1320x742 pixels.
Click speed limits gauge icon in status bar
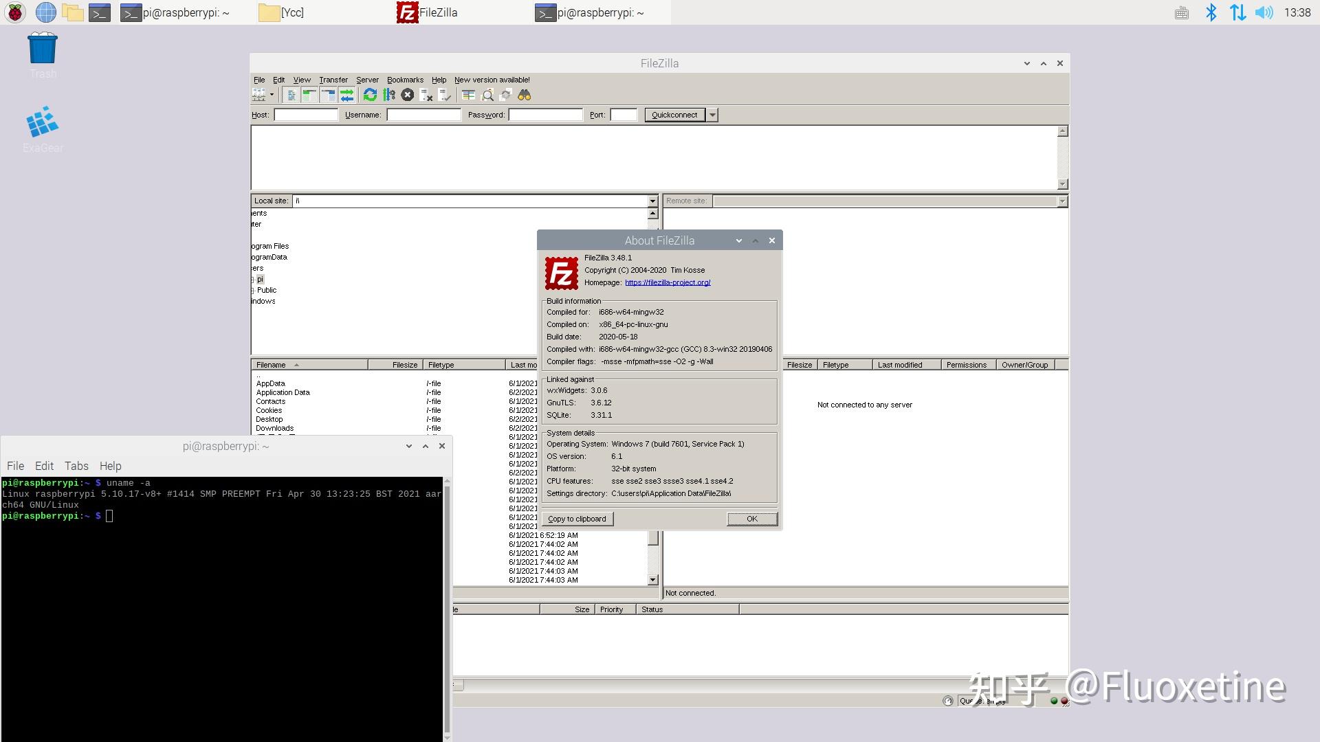coord(948,701)
